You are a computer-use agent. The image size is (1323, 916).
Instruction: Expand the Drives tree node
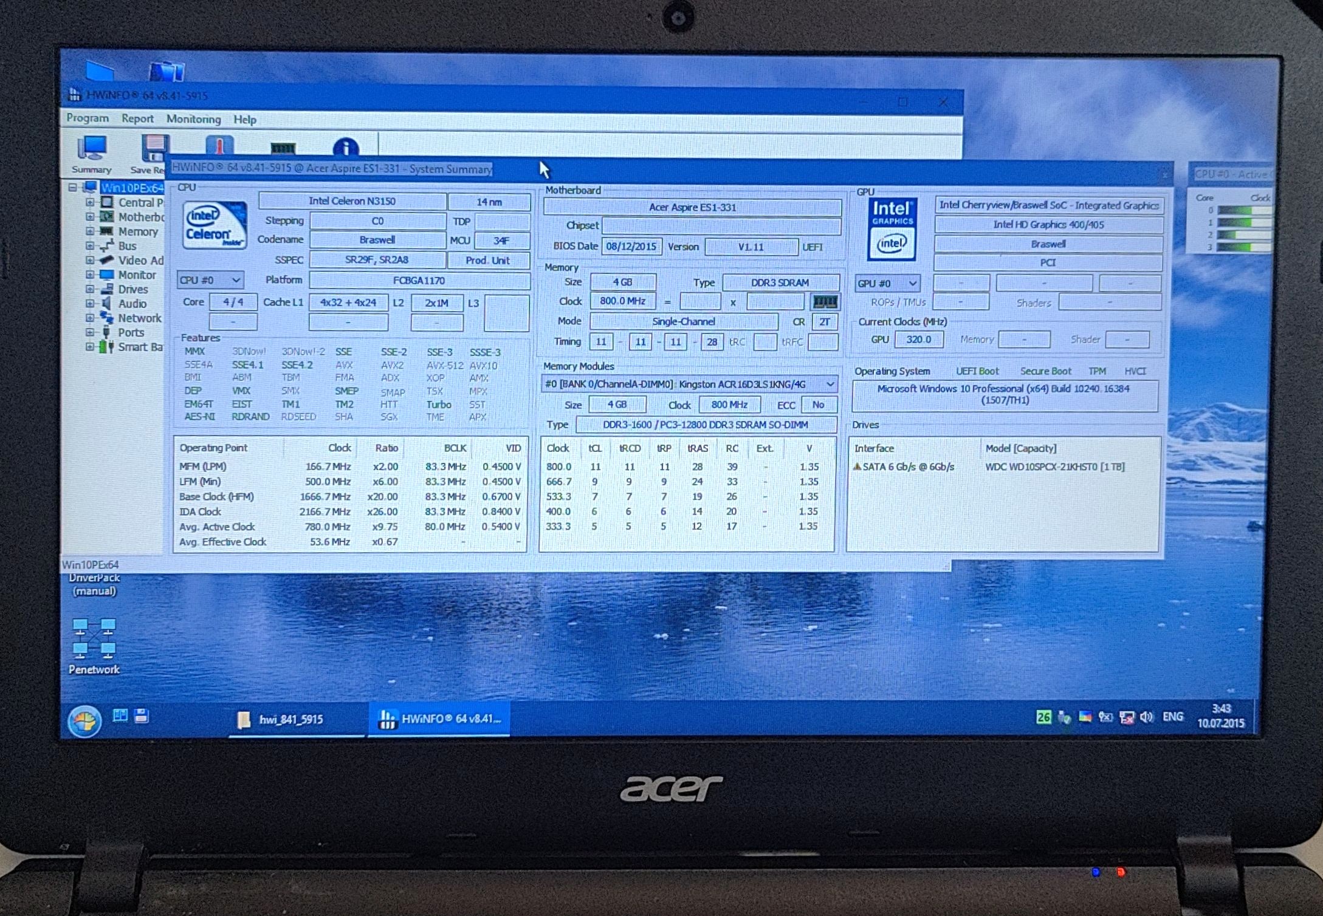click(89, 289)
